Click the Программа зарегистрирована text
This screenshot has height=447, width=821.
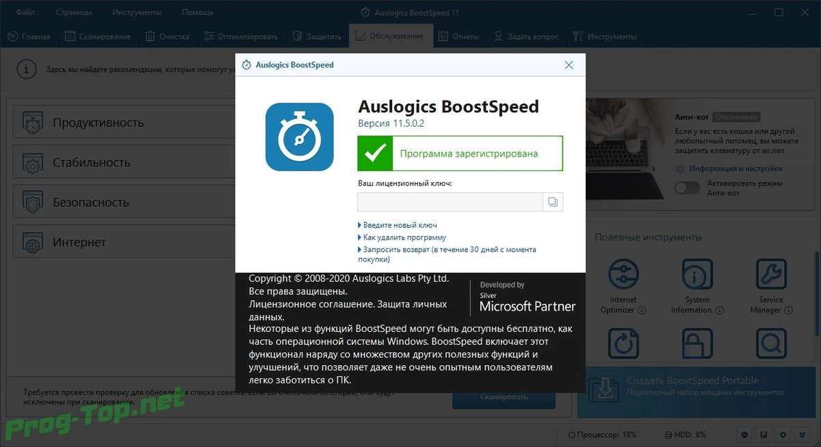[469, 154]
